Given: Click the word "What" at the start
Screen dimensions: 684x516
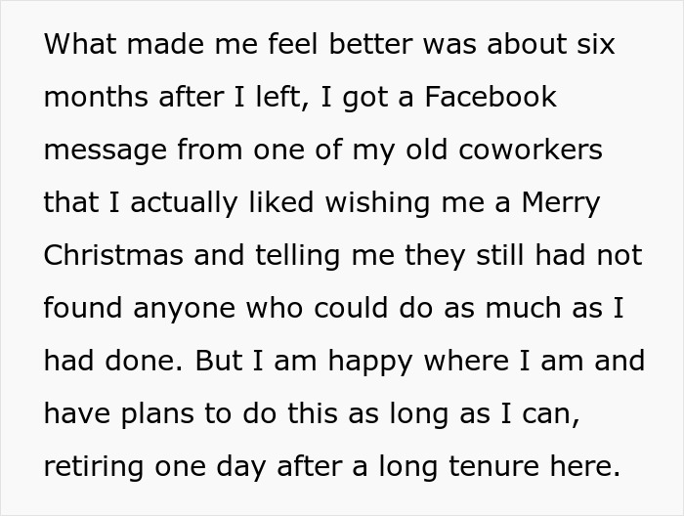Looking at the screenshot, I should coord(80,44).
